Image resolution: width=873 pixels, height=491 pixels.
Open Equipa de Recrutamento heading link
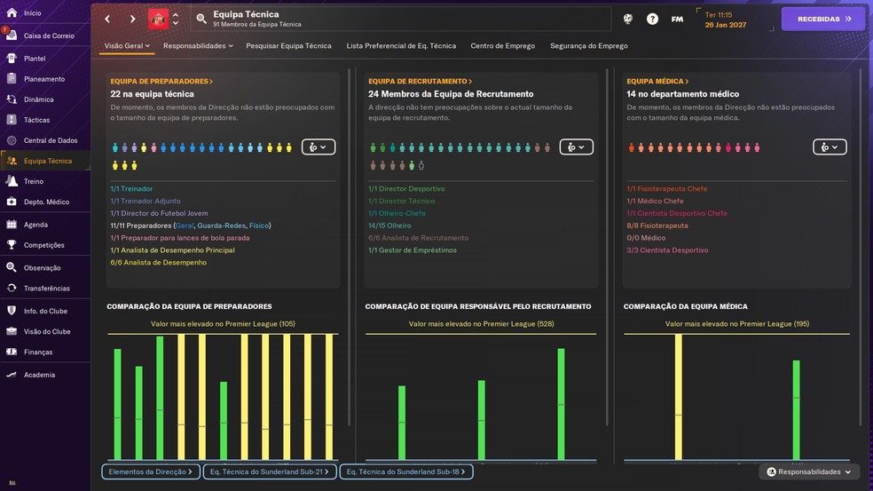[x=420, y=82]
